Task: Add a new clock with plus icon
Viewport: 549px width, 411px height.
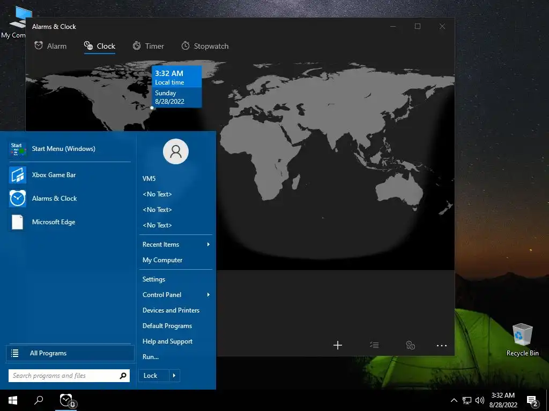Action: coord(338,345)
